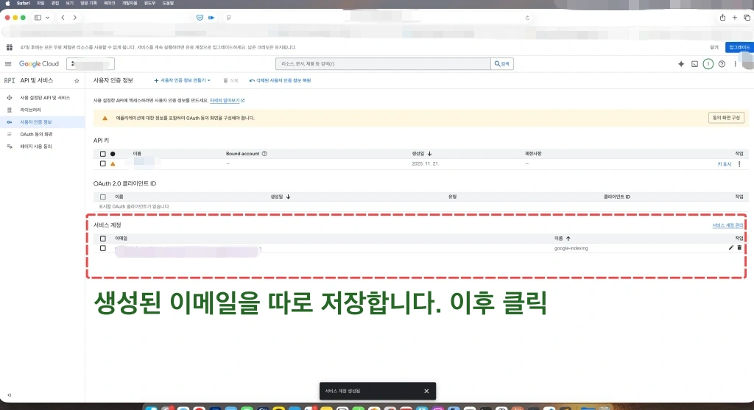This screenshot has width=754, height=410.
Task: Sort OAuth clients by 생성일 column
Action: (281, 197)
